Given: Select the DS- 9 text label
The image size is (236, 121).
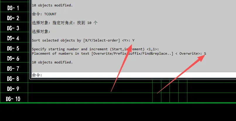Looking at the screenshot, I should click(13, 89).
